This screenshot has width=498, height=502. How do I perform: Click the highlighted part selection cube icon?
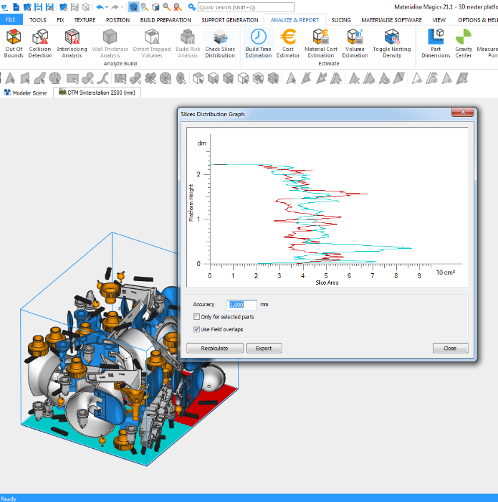(133, 6)
